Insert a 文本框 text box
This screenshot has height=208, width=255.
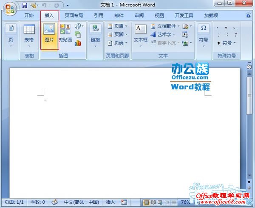tap(141, 36)
